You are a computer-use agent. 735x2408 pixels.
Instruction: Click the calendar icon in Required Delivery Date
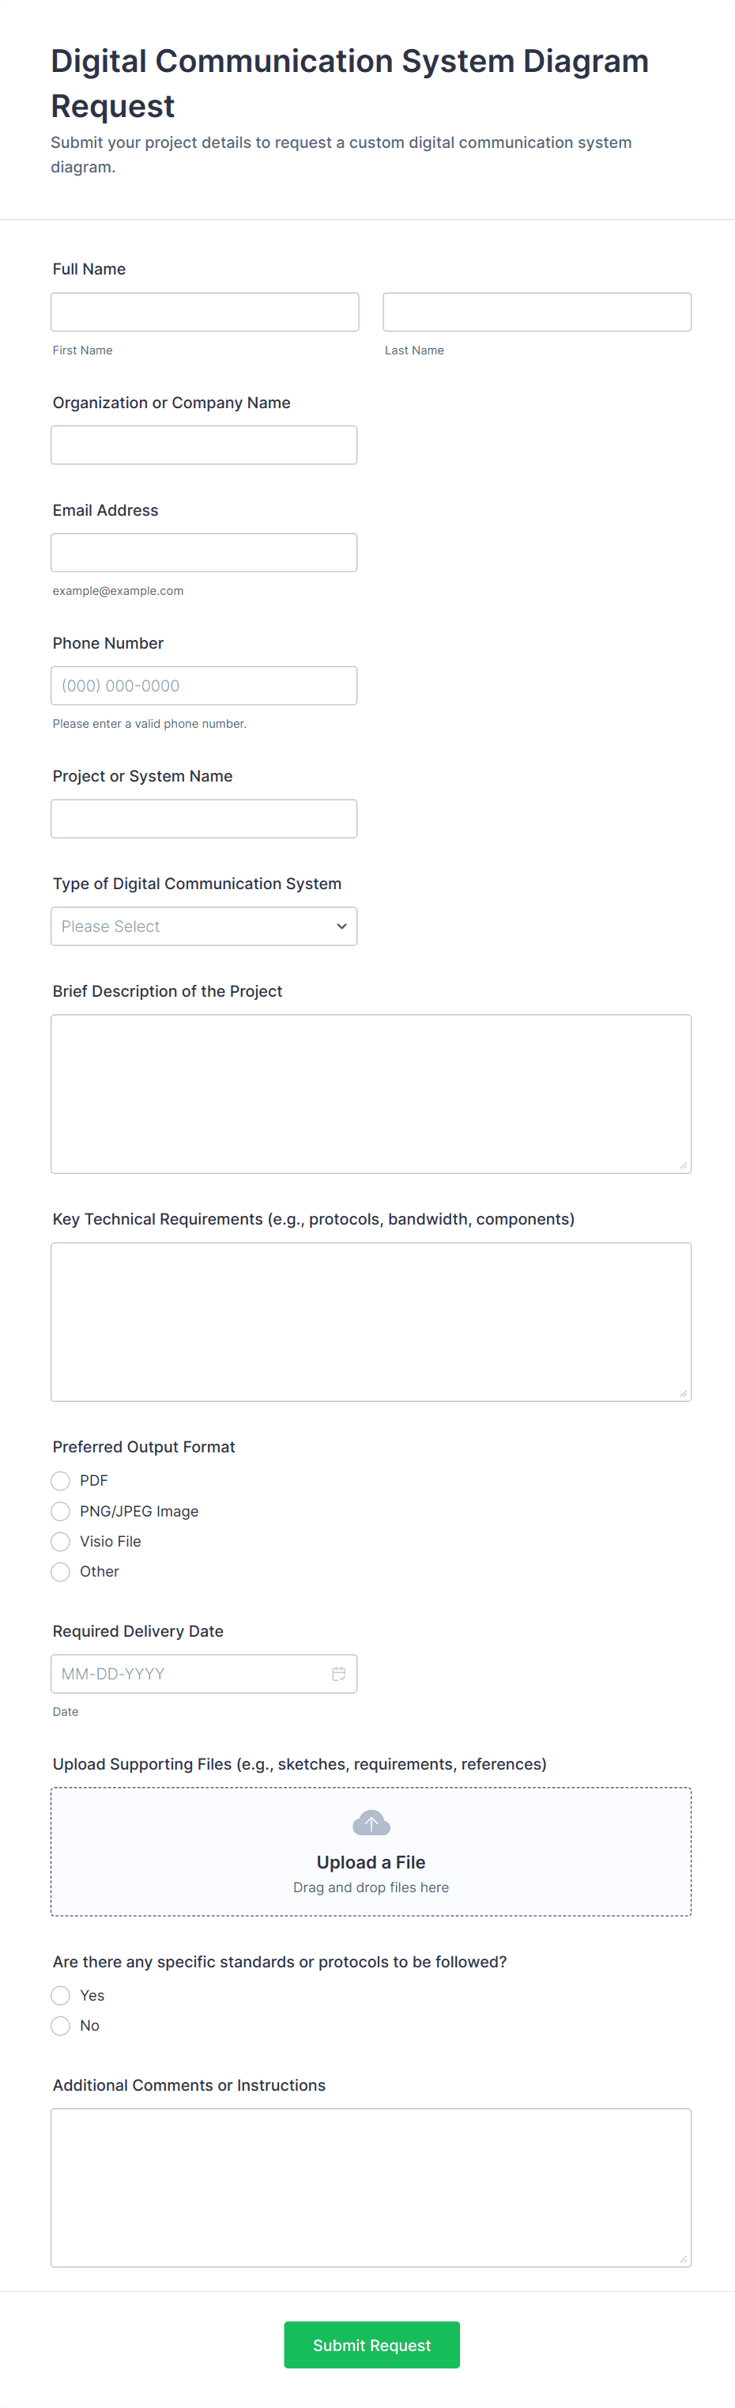pyautogui.click(x=338, y=1673)
